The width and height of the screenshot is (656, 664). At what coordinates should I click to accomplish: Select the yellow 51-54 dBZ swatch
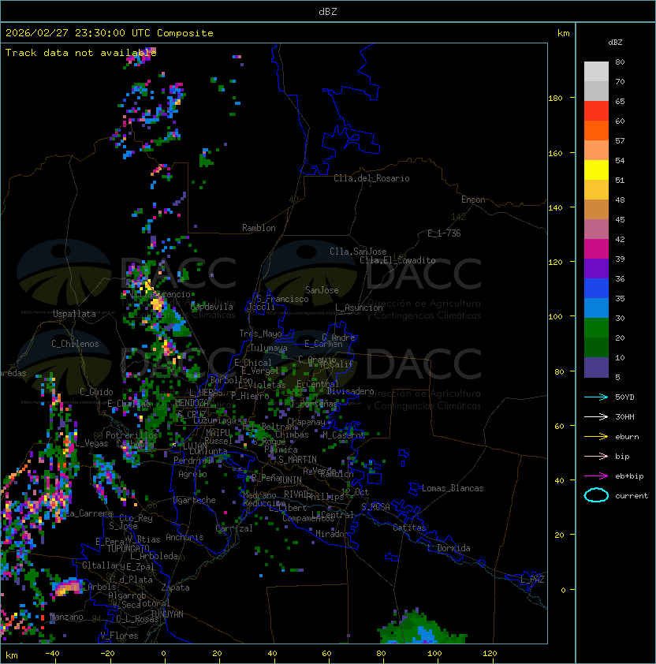pos(596,170)
